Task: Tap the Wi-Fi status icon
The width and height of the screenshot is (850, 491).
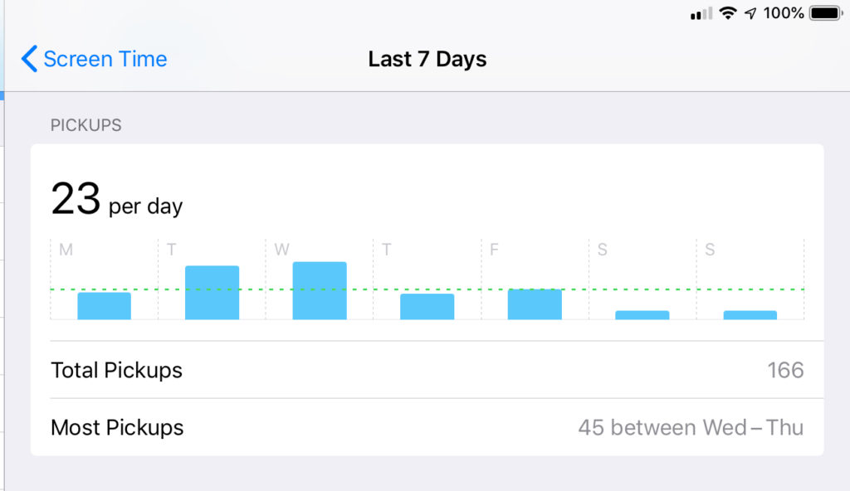Action: (x=728, y=12)
